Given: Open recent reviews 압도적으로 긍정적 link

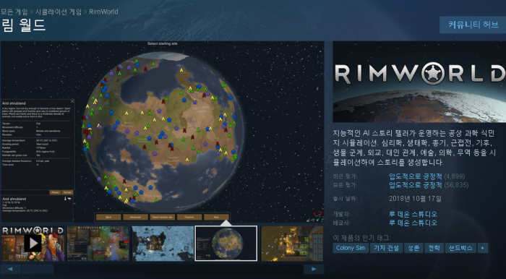Looking at the screenshot, I should pos(416,176).
